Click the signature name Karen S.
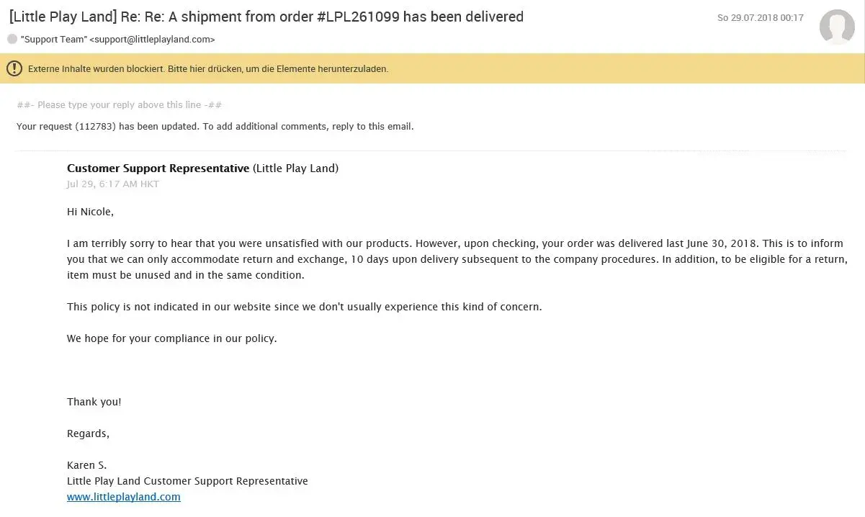The width and height of the screenshot is (865, 517). click(x=86, y=465)
